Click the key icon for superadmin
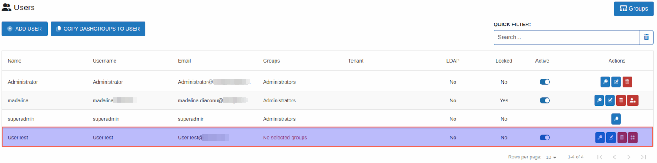The image size is (657, 163). (616, 119)
